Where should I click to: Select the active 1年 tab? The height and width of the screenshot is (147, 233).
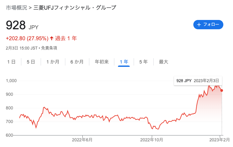tap(124, 62)
